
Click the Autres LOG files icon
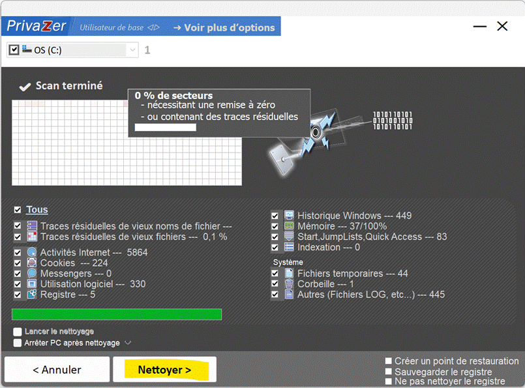pos(289,294)
